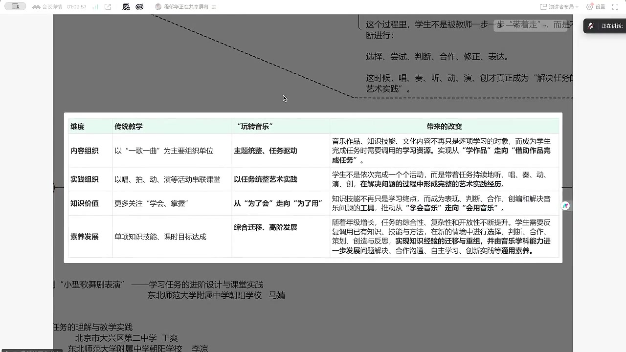Click muted microphone icon in 正在讲话 panel

tap(591, 26)
